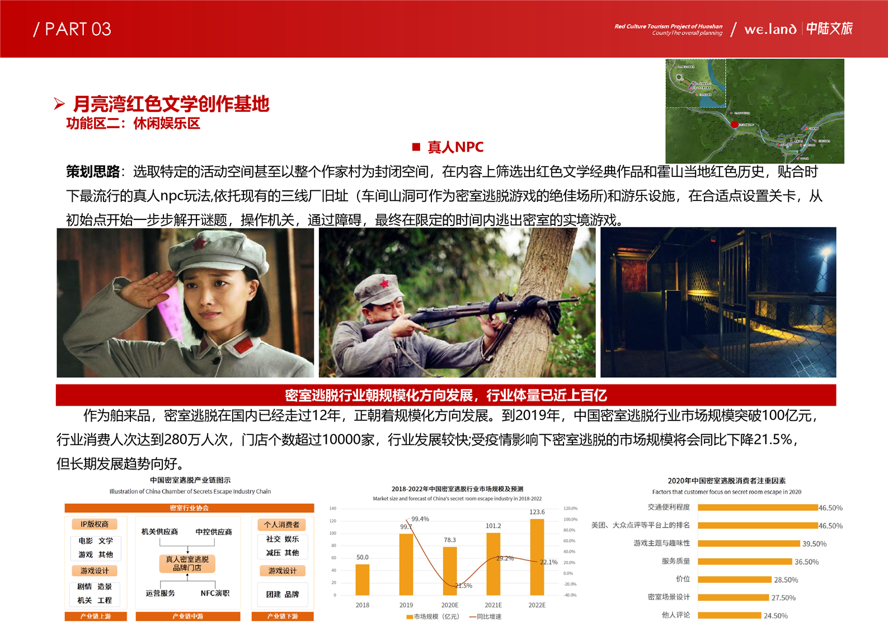This screenshot has width=888, height=628.
Task: Select the 个人消费者 box
Action: tap(281, 524)
